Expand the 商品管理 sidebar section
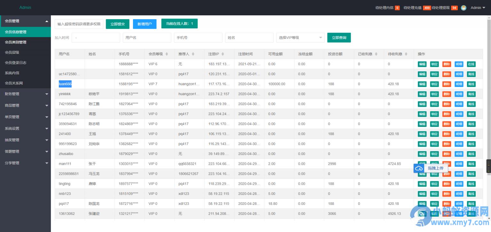491x232 pixels. [x=25, y=105]
